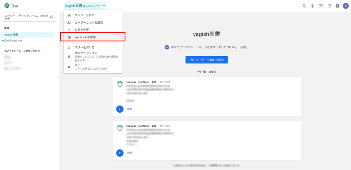
Task: Select スターを付ける menu item
Action: click(x=93, y=47)
